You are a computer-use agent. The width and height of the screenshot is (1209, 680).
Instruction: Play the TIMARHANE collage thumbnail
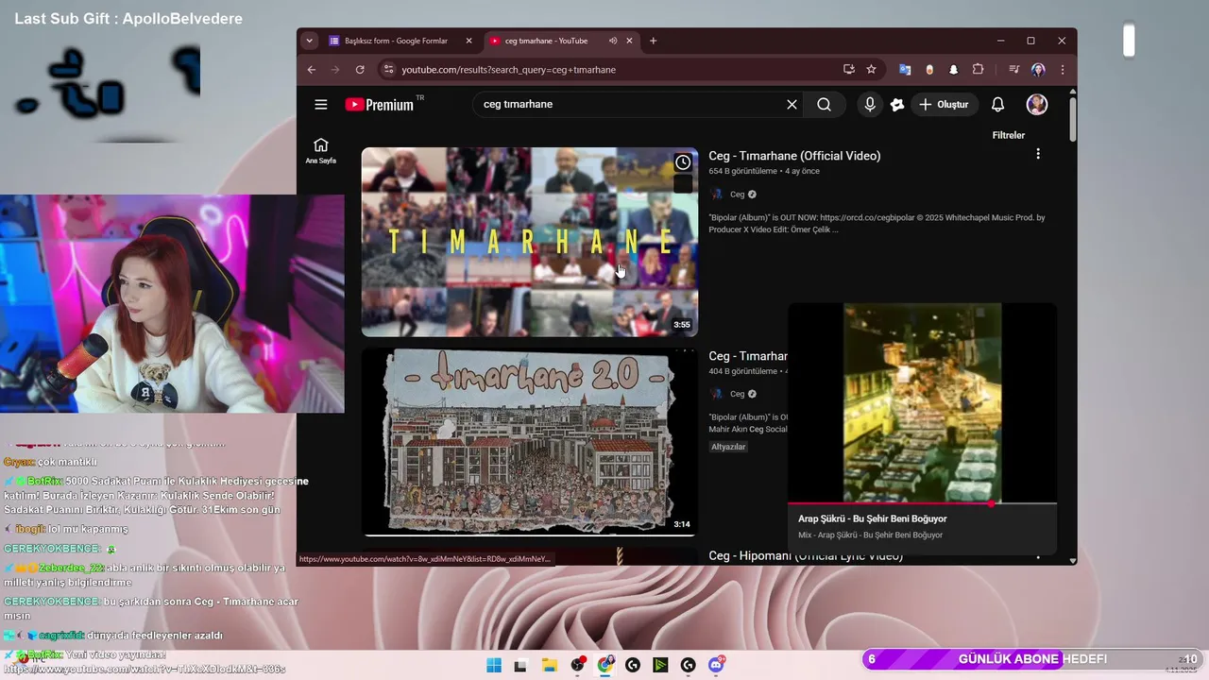click(x=530, y=242)
